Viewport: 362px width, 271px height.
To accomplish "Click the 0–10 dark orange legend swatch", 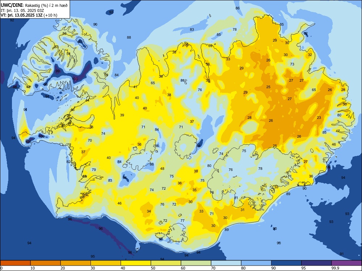I will 15,263.
